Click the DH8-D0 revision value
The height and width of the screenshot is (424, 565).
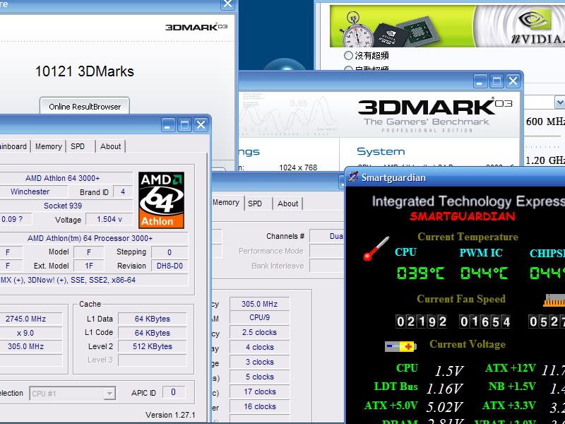pos(169,266)
